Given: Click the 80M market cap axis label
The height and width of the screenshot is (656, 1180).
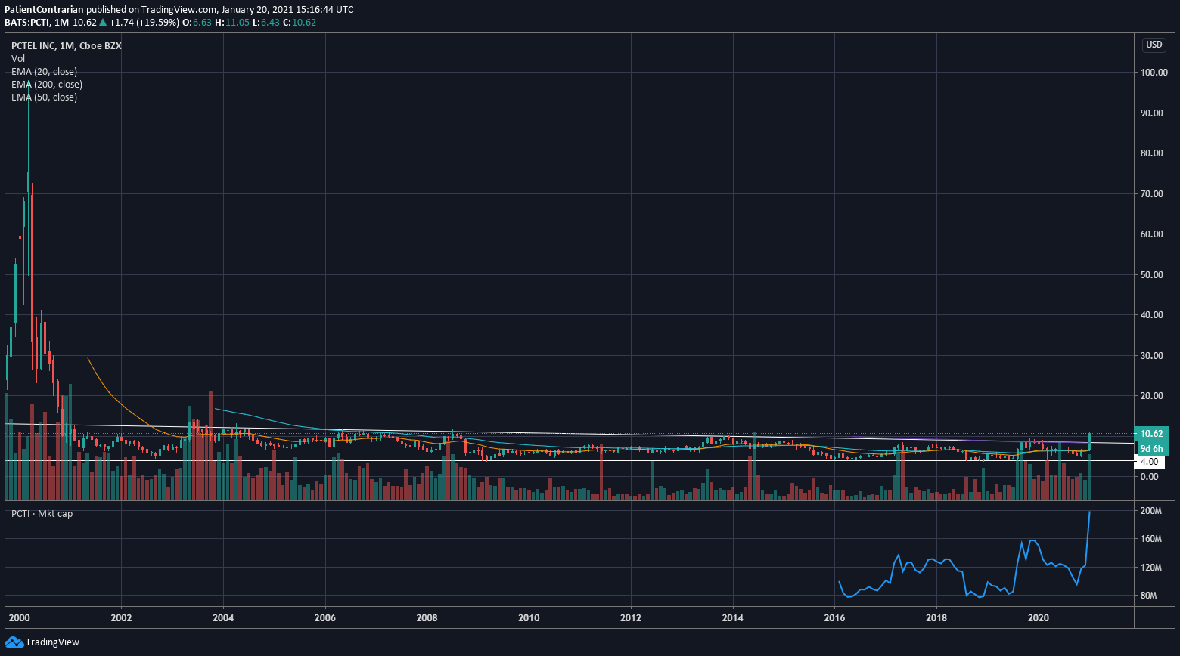Looking at the screenshot, I should coord(1149,596).
